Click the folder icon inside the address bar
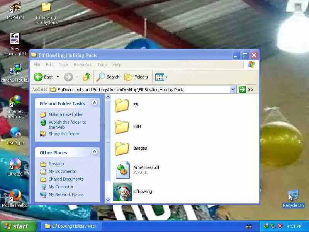This screenshot has height=232, width=309. tap(53, 90)
